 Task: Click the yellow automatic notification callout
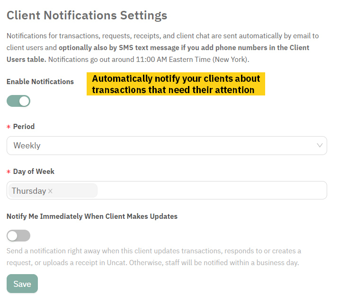176,84
